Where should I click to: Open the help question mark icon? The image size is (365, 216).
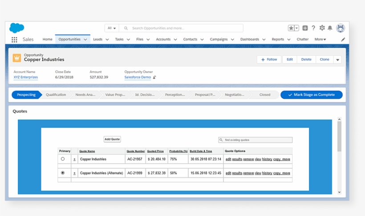[313, 28]
